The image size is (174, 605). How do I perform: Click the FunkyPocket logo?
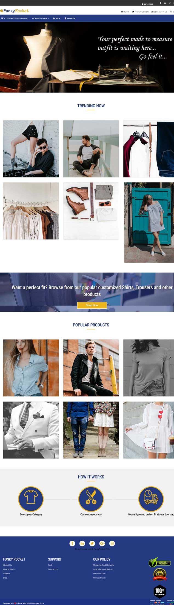click(x=15, y=11)
